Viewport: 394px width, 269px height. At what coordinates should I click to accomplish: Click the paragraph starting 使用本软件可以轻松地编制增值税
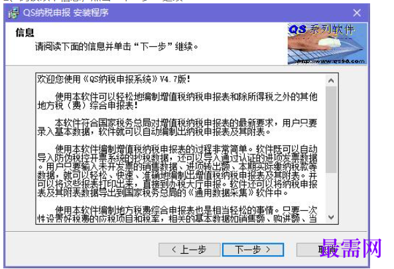177,101
